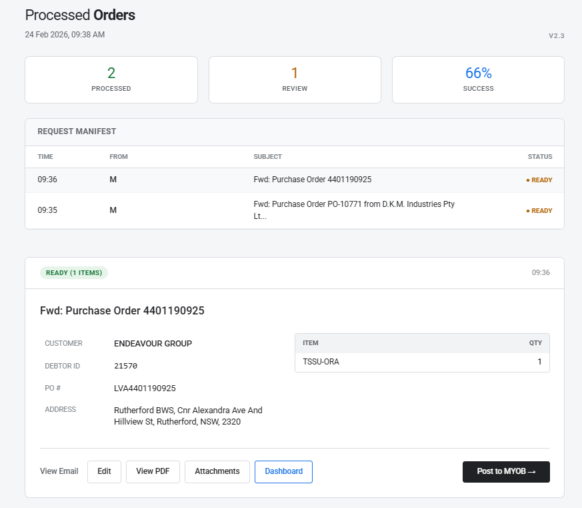Click the Post to MYOB button

point(506,471)
